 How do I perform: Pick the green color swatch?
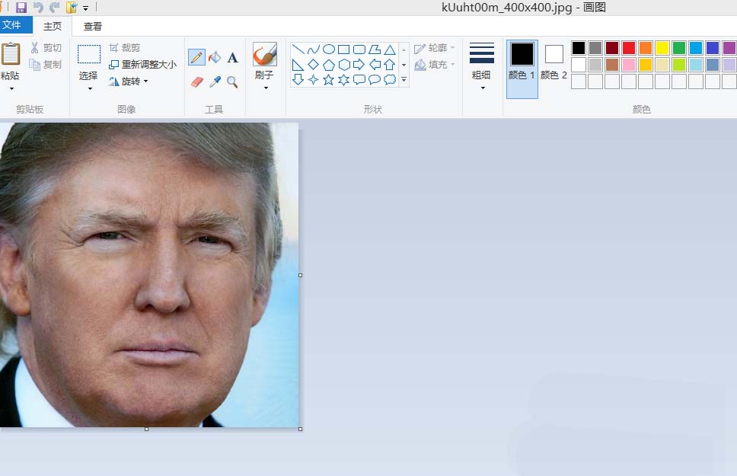[x=679, y=48]
